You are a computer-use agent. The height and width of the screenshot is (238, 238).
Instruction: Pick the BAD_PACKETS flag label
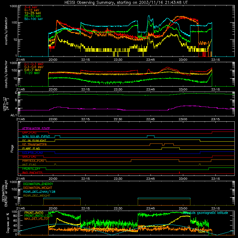[32, 173]
